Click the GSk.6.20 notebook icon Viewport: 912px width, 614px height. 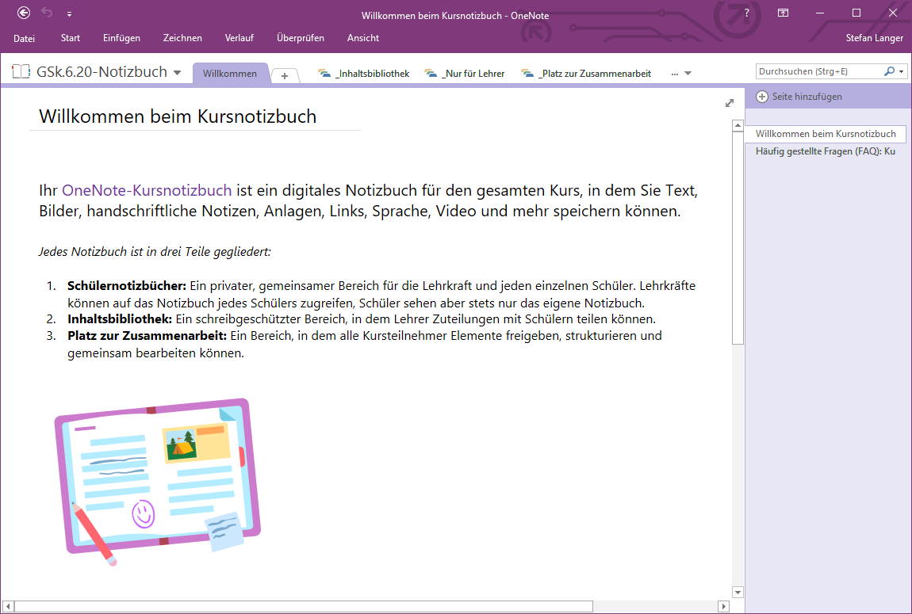pyautogui.click(x=21, y=72)
